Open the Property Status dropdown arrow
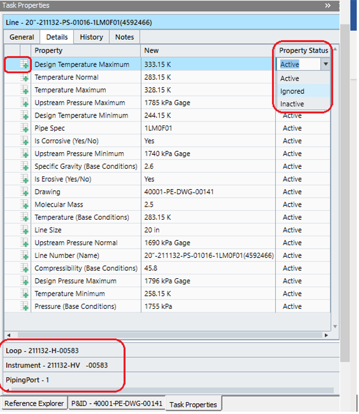 pos(325,65)
